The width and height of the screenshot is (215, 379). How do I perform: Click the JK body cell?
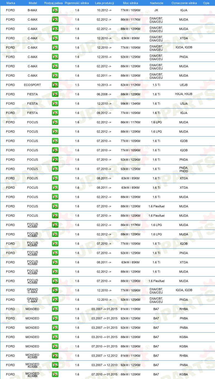tap(156, 10)
